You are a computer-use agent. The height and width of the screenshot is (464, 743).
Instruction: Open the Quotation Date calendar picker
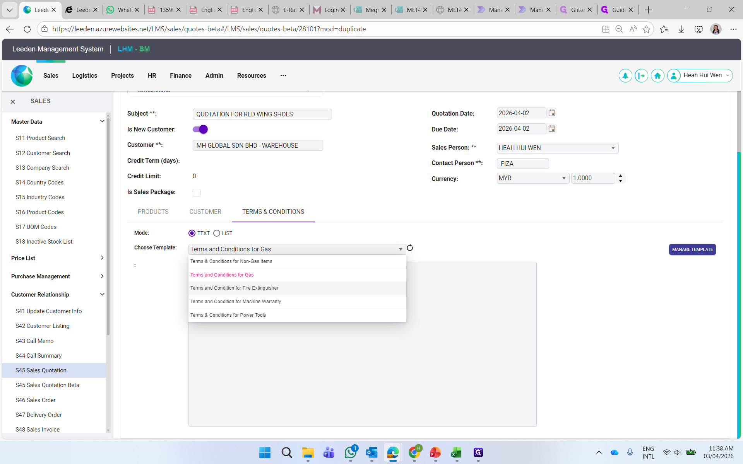pyautogui.click(x=552, y=113)
